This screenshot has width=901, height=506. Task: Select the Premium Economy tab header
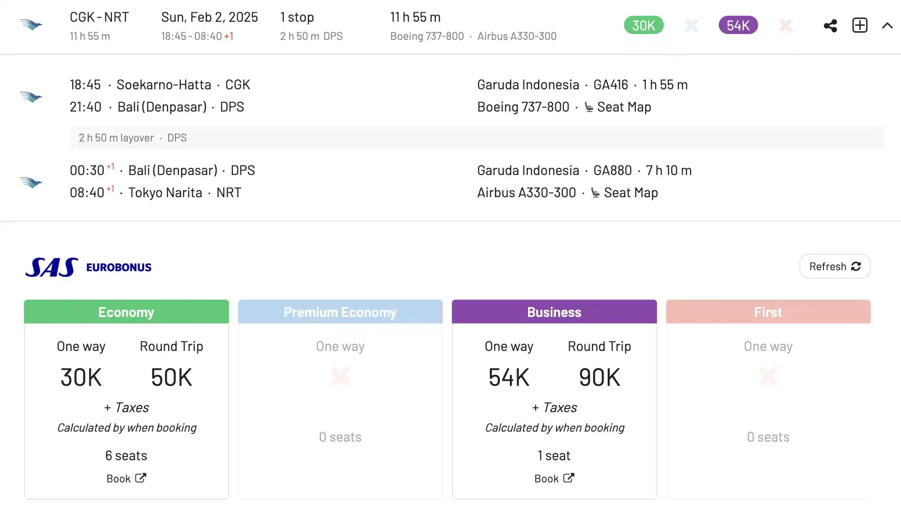coord(340,312)
